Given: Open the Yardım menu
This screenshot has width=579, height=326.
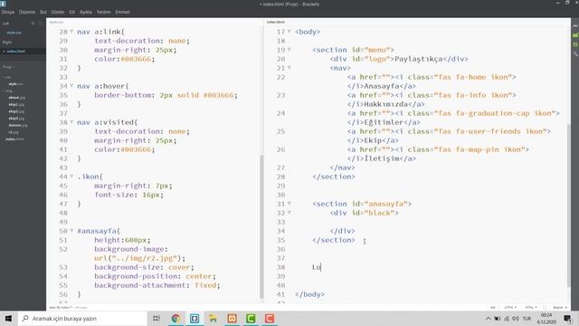Looking at the screenshot, I should [103, 12].
